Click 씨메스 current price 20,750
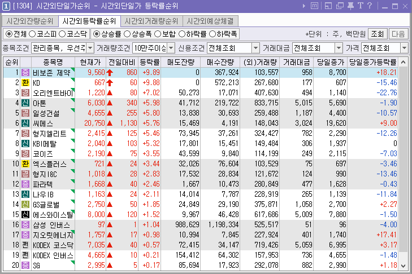The image size is (412, 274). click(x=94, y=123)
